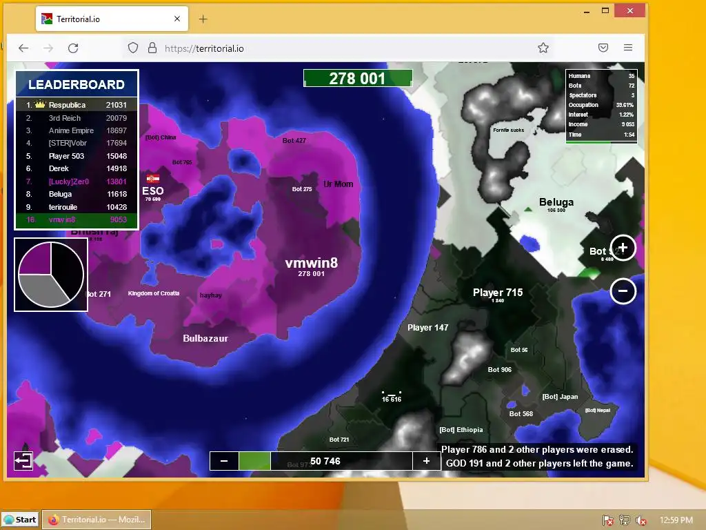
Task: Click Fornite sucks territory label
Action: [508, 130]
